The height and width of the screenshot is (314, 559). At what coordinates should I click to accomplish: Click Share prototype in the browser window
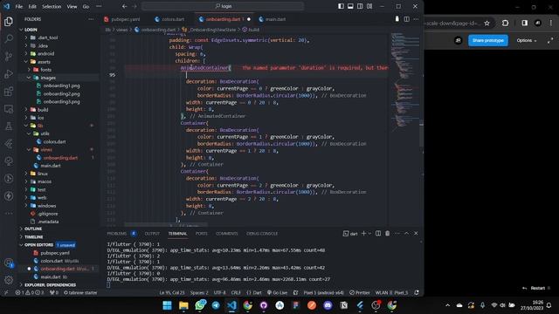pyautogui.click(x=487, y=41)
